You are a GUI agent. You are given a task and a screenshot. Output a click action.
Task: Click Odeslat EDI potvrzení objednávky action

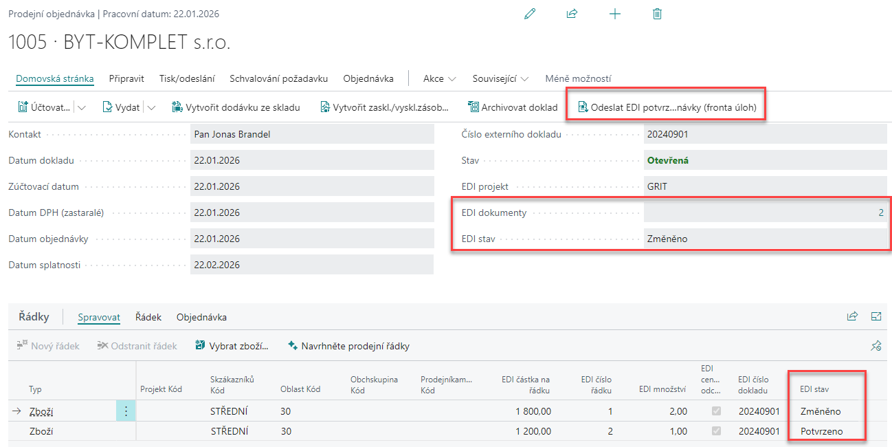point(667,107)
